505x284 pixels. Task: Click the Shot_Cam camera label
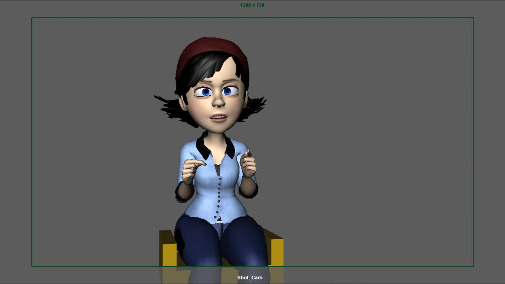(249, 277)
